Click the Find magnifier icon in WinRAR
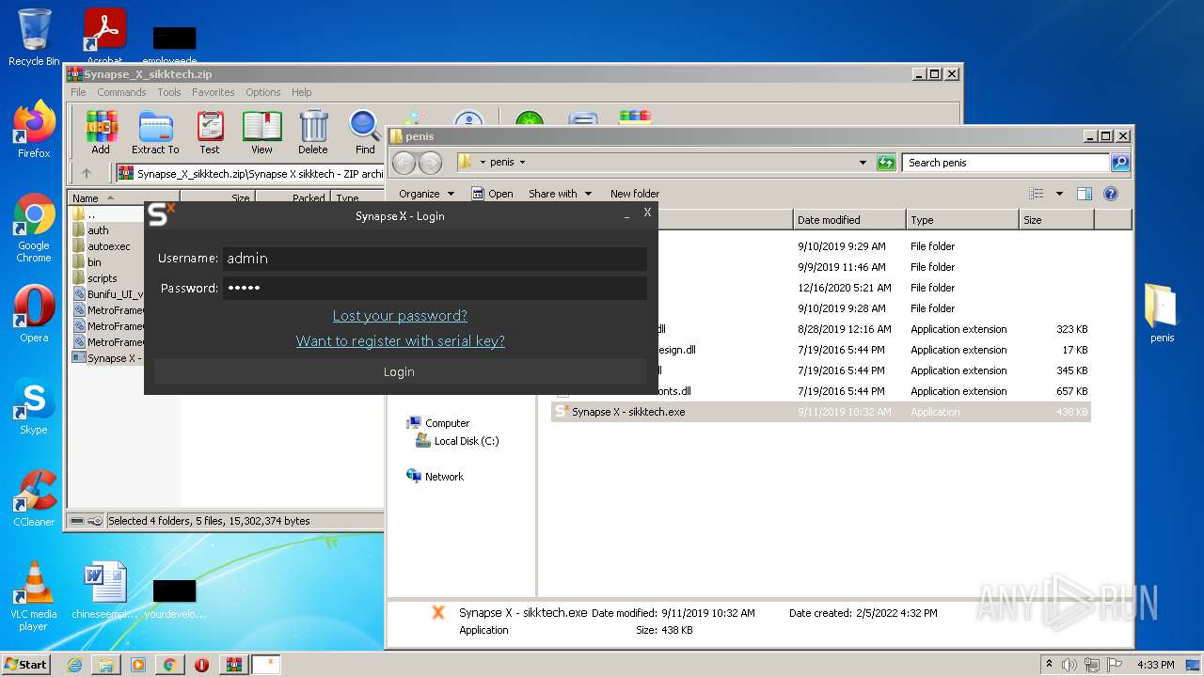Image resolution: width=1204 pixels, height=677 pixels. (365, 132)
